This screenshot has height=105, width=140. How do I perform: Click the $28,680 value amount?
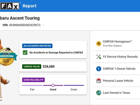point(49,67)
